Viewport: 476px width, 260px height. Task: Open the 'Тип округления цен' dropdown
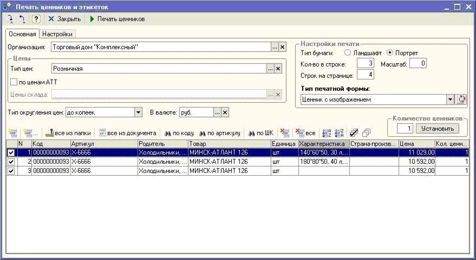click(x=138, y=112)
